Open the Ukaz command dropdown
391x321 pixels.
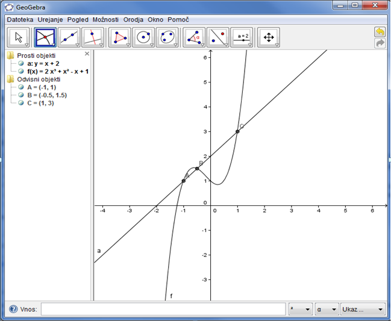click(363, 310)
